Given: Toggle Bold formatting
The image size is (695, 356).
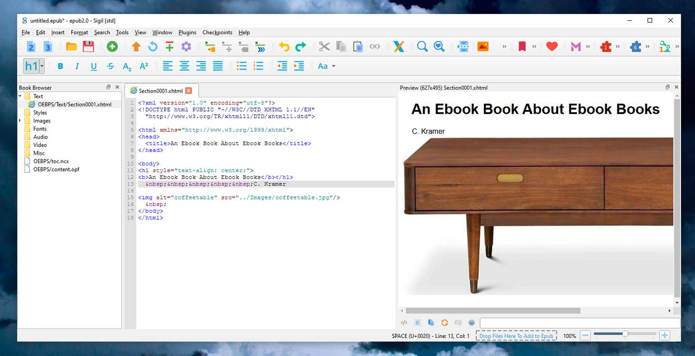Looking at the screenshot, I should click(x=60, y=66).
